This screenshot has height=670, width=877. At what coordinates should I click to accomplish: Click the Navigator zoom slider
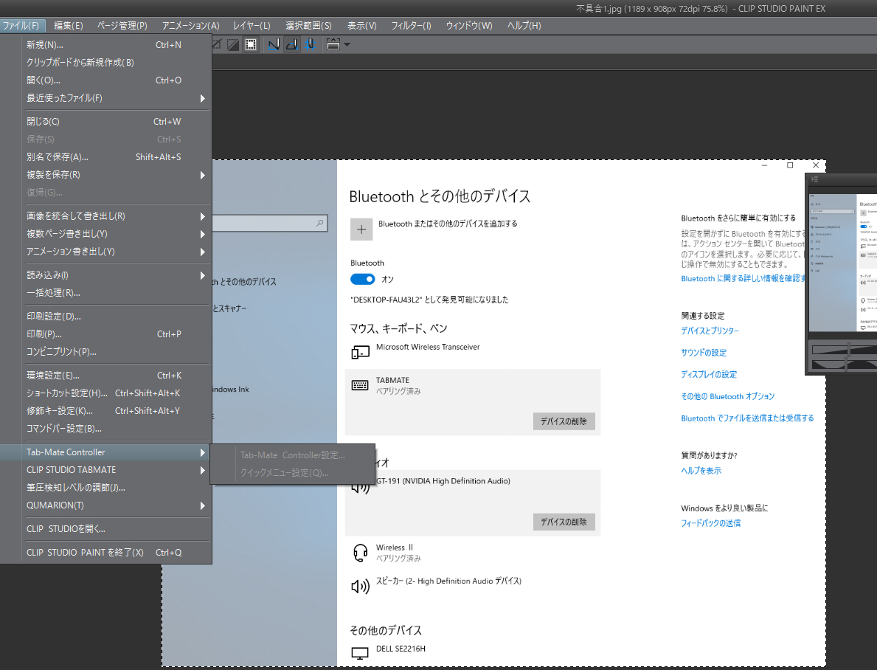click(848, 352)
